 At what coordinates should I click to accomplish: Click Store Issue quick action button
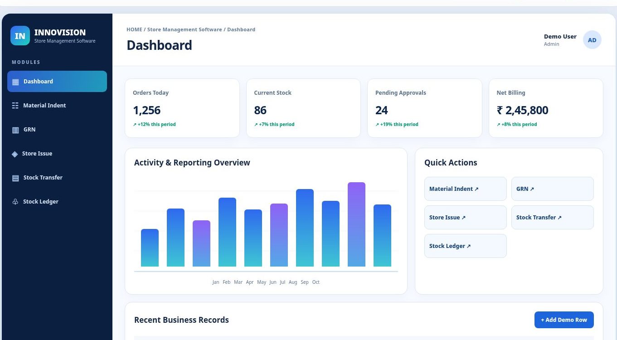465,217
